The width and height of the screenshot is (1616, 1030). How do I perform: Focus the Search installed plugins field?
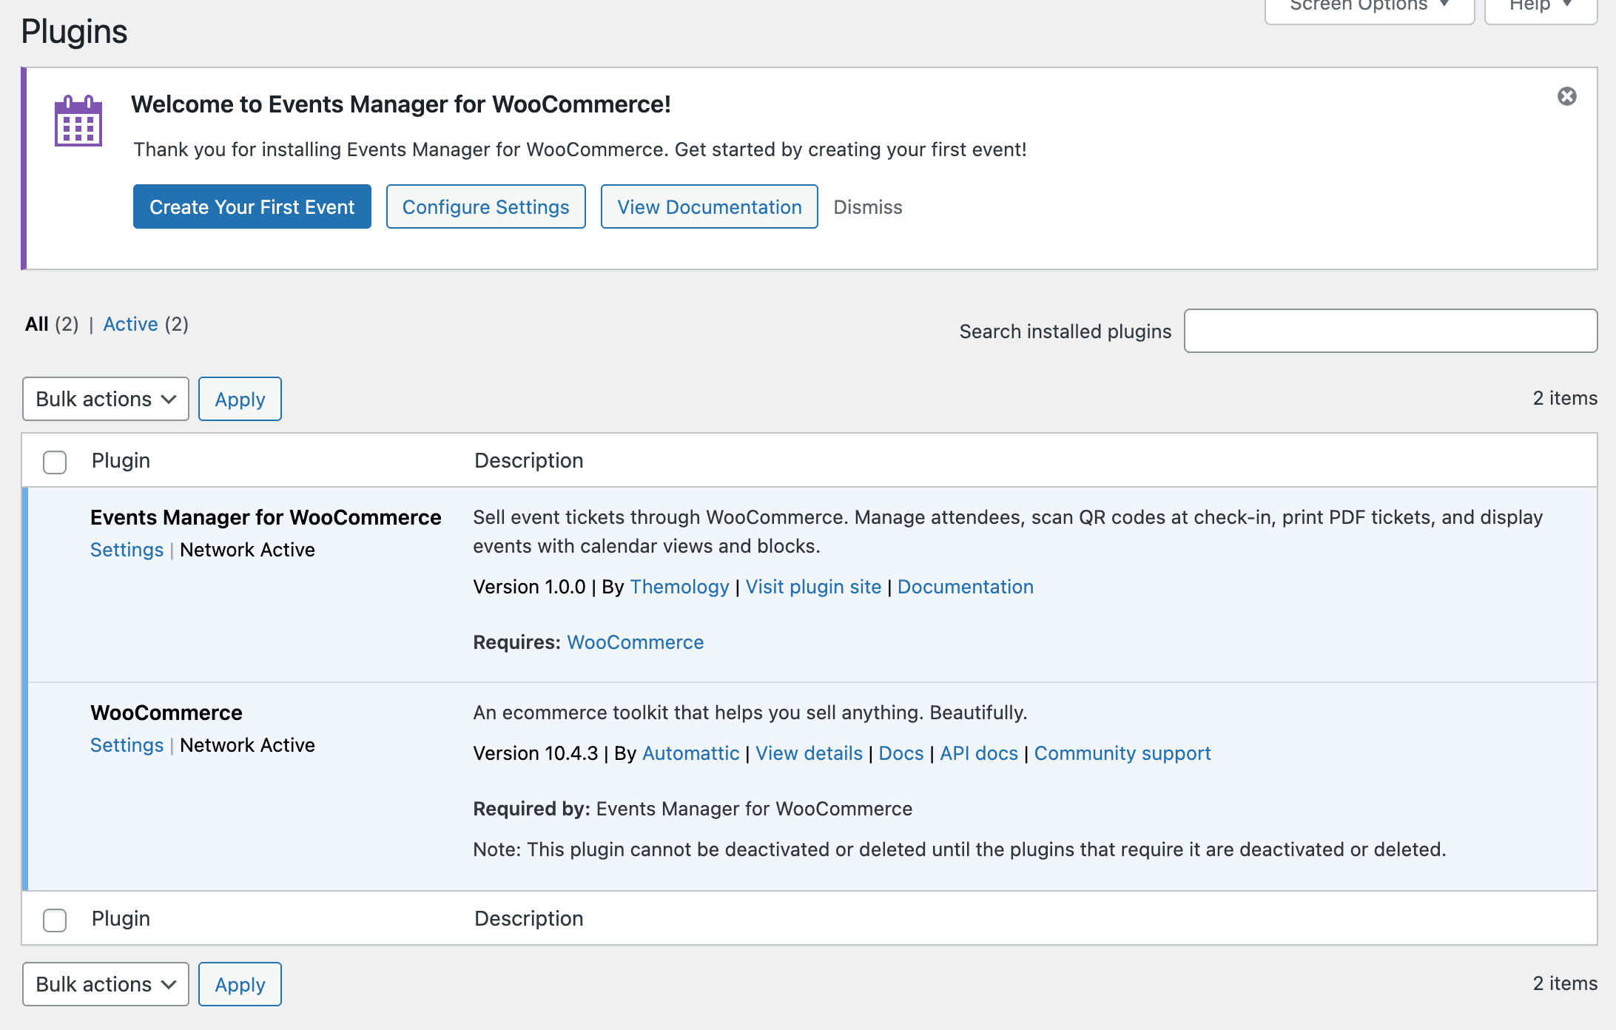(x=1390, y=331)
